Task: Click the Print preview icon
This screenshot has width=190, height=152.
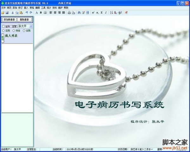Action: [73, 13]
